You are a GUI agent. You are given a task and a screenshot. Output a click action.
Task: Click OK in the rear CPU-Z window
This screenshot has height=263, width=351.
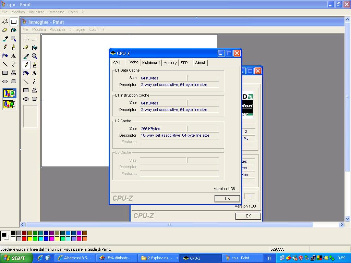[x=248, y=216]
